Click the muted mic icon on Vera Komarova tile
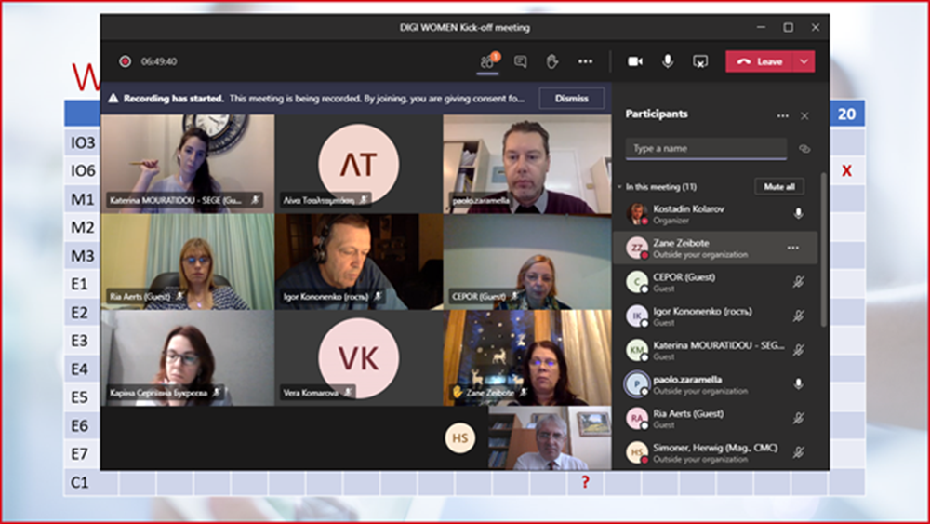 point(348,392)
